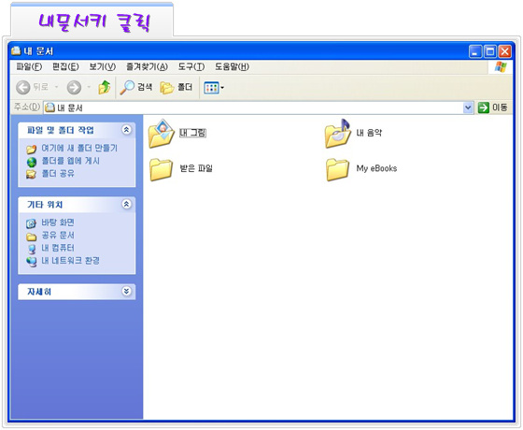This screenshot has width=523, height=430.
Task: Open 내 네트워크 환경 link
Action: coord(70,261)
